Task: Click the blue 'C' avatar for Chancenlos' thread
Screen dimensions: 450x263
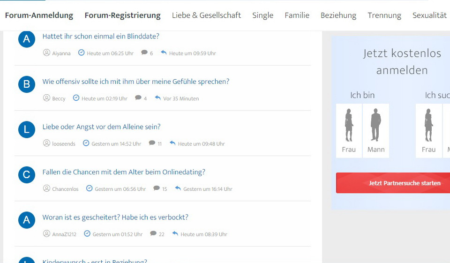Action: pos(27,175)
